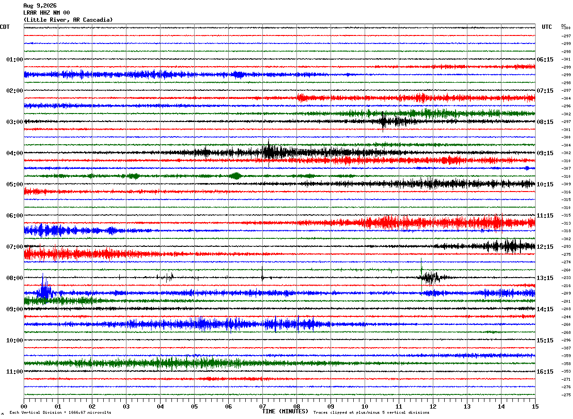This screenshot has width=573, height=419.
Task: Select the 05:00 CDT time label
Action: 15,184
